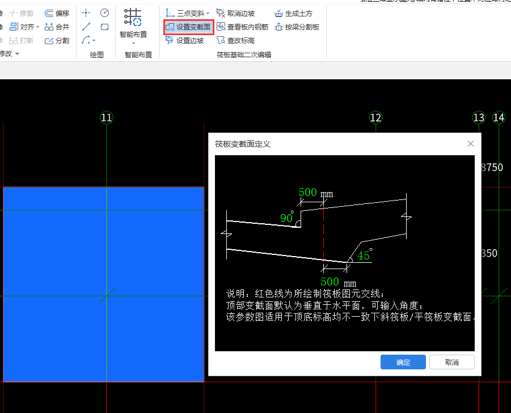Image resolution: width=511 pixels, height=413 pixels.
Task: Edit the bottom 500 mm value
Action: click(x=330, y=282)
